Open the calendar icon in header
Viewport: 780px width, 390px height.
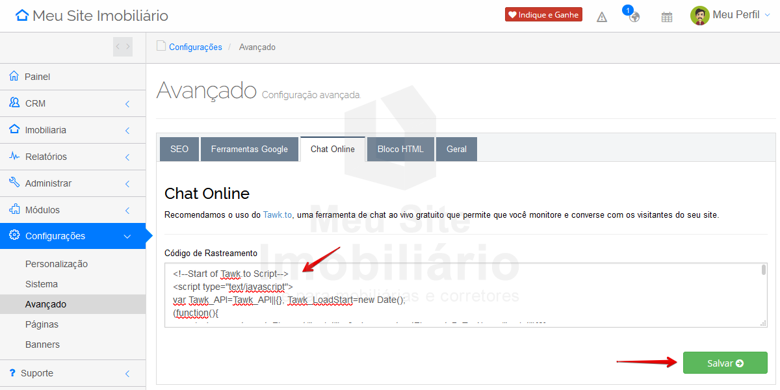[666, 17]
